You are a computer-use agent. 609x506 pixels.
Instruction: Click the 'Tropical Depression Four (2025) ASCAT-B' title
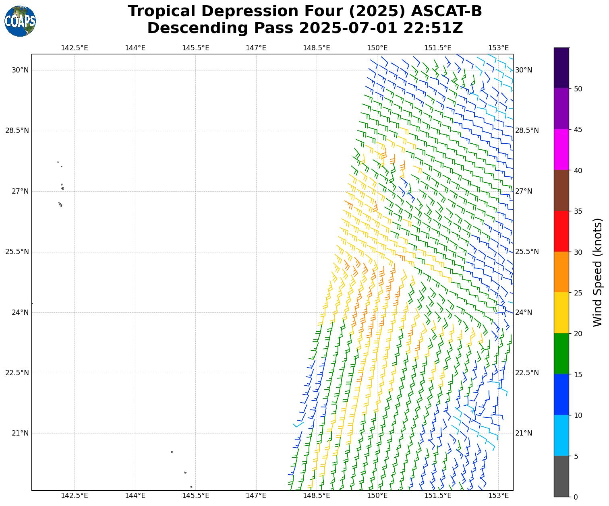tap(304, 11)
